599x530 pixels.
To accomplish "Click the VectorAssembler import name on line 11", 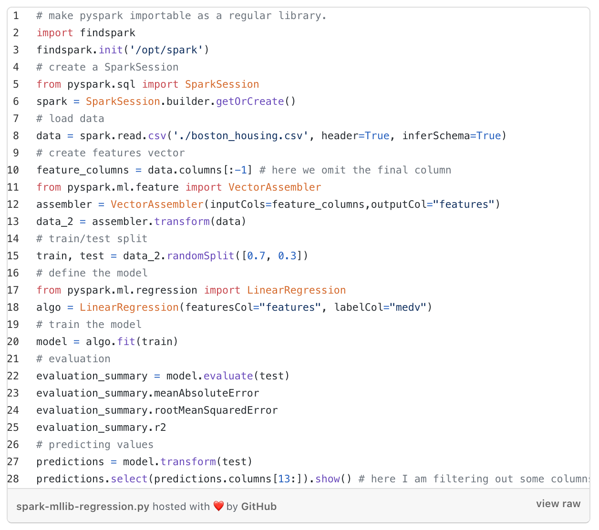I will coord(275,187).
